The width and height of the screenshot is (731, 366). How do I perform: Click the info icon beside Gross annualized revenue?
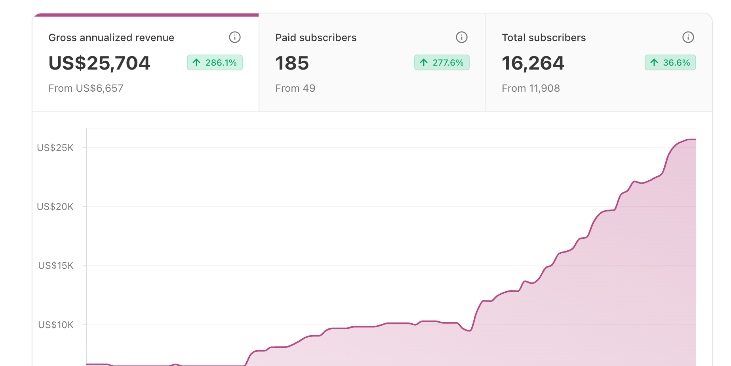coord(234,38)
